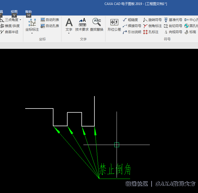Click the 自动孔表 auto hole table tool
This screenshot has width=198, height=193.
click(50, 26)
